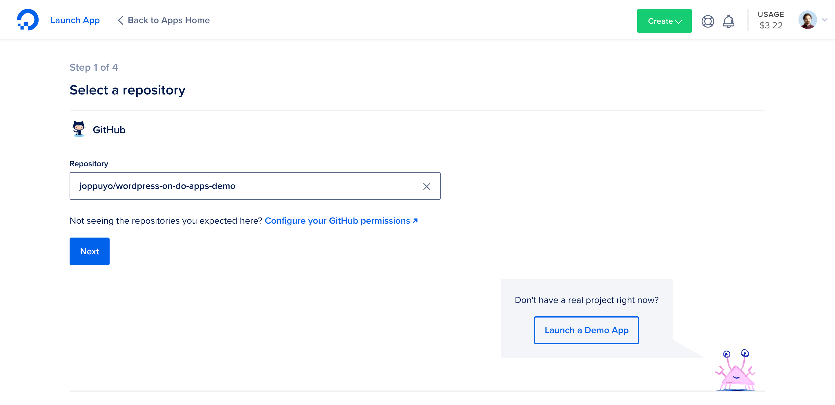Click Launch a Demo App button
The width and height of the screenshot is (835, 405).
[x=586, y=330]
